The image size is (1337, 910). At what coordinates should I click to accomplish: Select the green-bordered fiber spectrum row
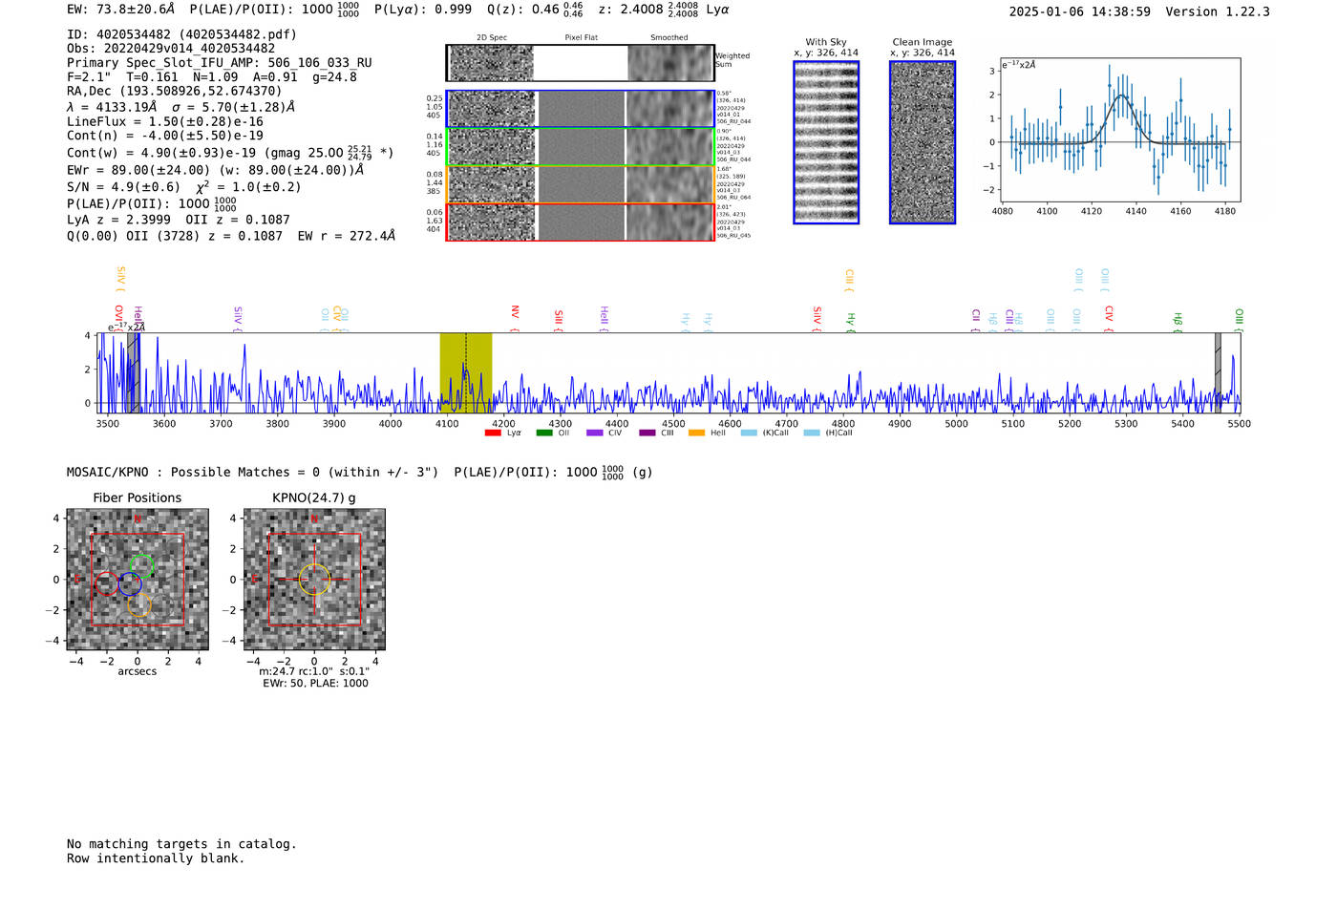pyautogui.click(x=581, y=147)
